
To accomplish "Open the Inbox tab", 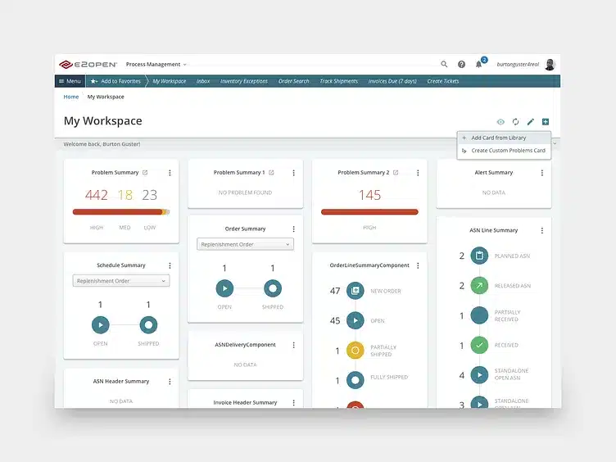I will pos(203,81).
